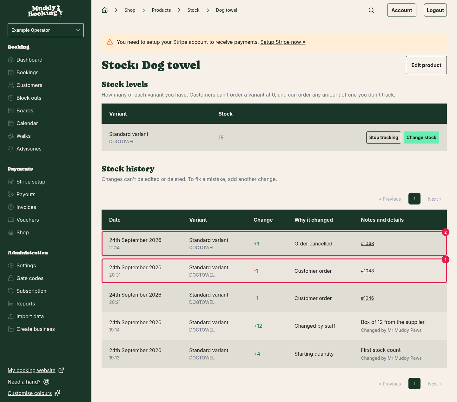457x402 pixels.
Task: Open order #1048 link in 20:31 Customer order row
Action: 367,271
